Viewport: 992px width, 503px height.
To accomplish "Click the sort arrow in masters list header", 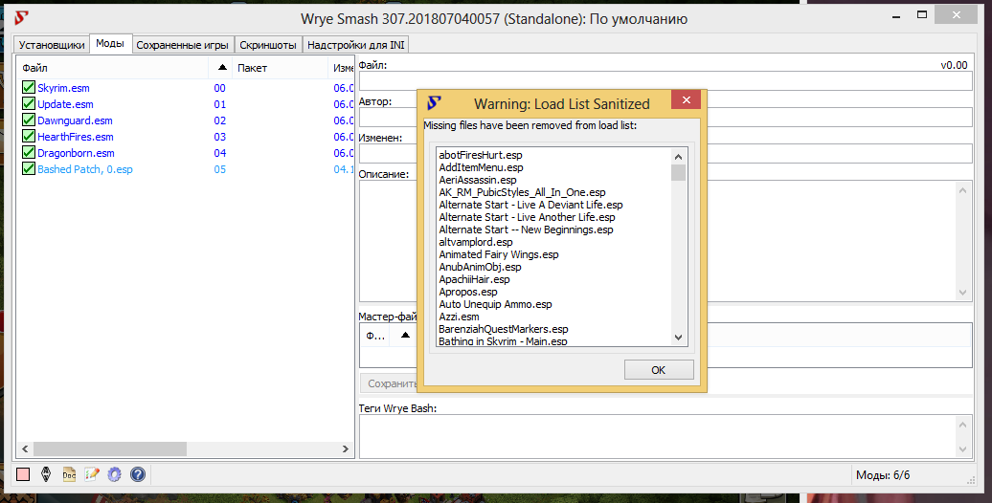I will [405, 336].
